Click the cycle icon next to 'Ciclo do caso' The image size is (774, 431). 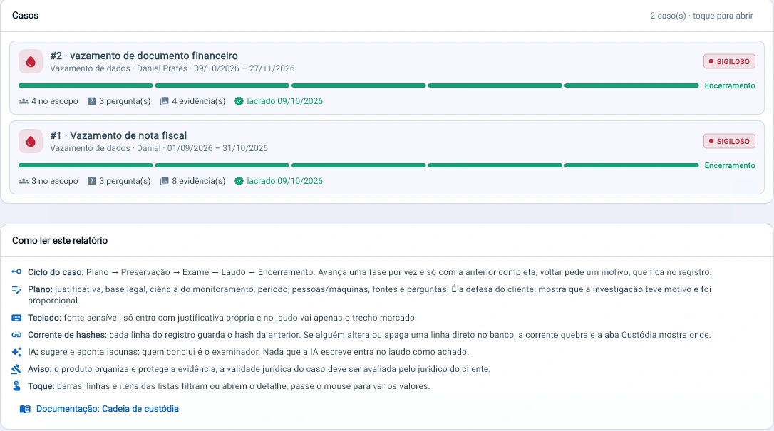[x=16, y=271]
